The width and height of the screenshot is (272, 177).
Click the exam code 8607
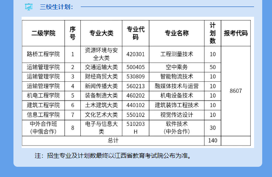tap(236, 91)
